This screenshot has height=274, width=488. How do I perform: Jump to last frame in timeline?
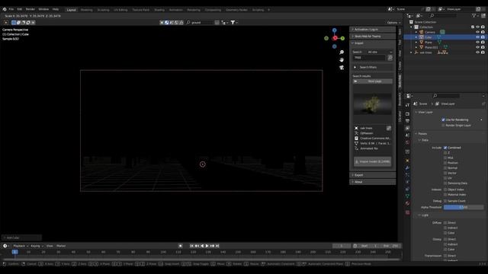click(x=217, y=246)
